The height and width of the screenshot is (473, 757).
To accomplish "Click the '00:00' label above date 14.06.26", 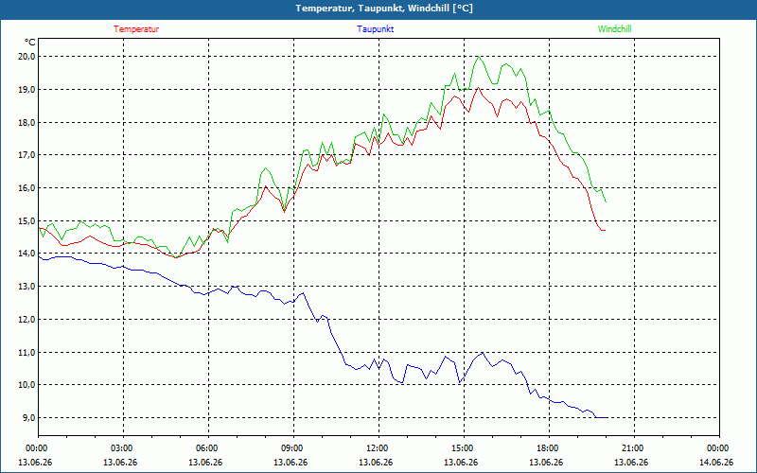I will click(716, 448).
